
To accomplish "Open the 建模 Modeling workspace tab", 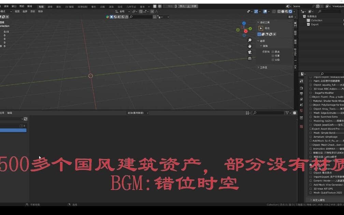I will pyautogui.click(x=50, y=7).
